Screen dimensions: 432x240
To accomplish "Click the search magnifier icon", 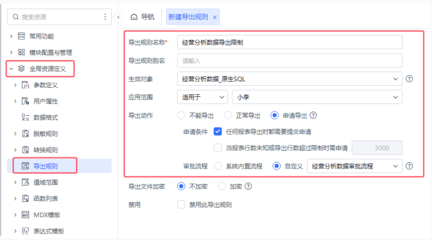I will point(16,17).
